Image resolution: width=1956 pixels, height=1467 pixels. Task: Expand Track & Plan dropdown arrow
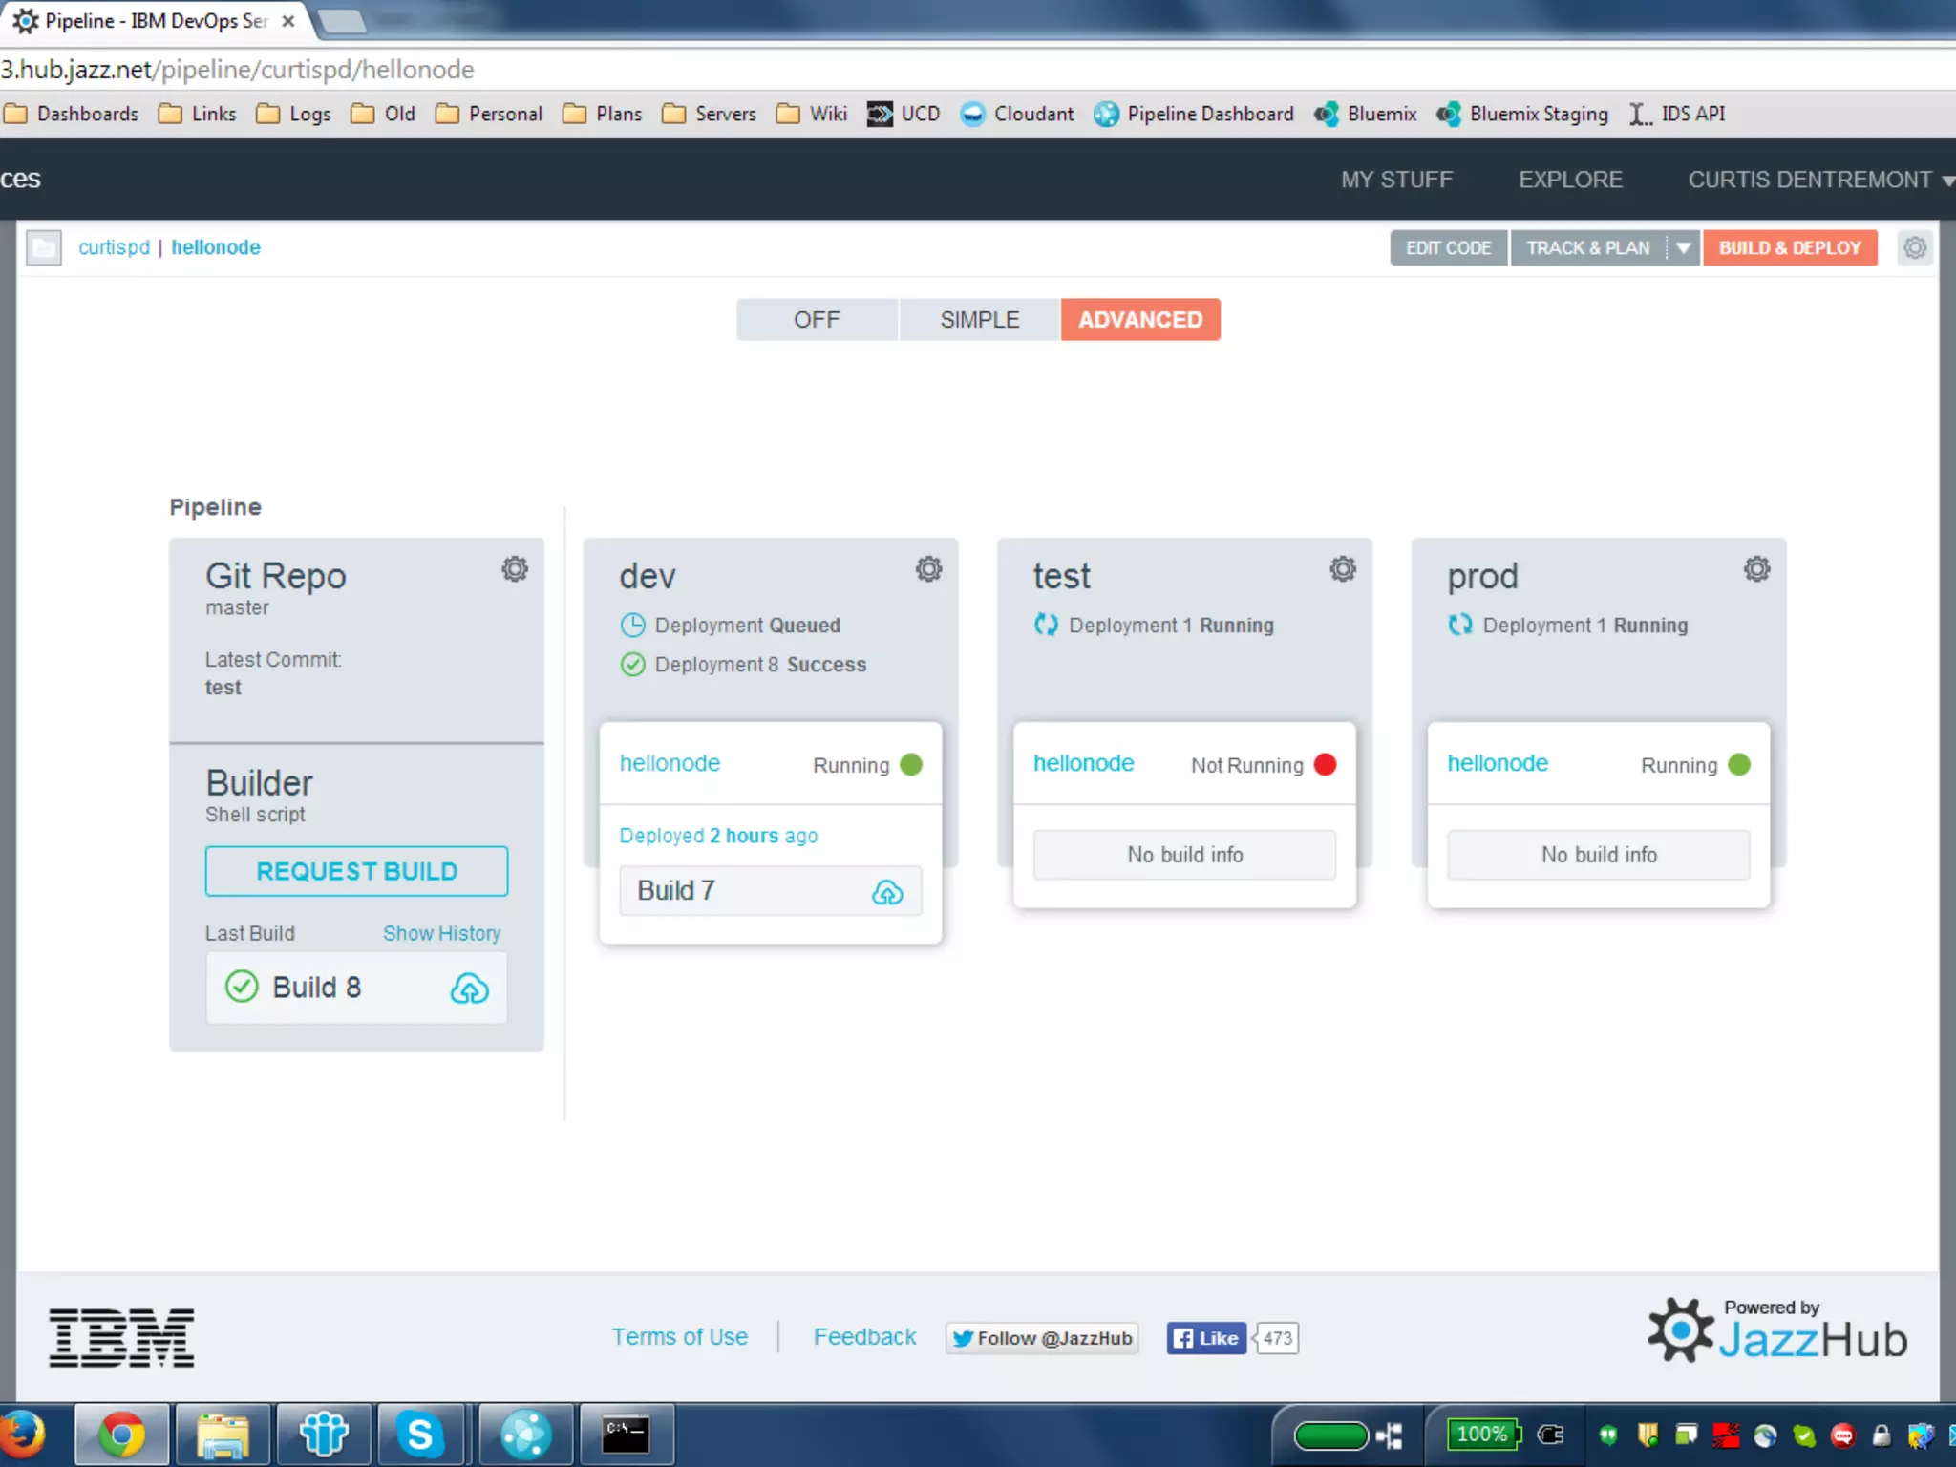1684,248
